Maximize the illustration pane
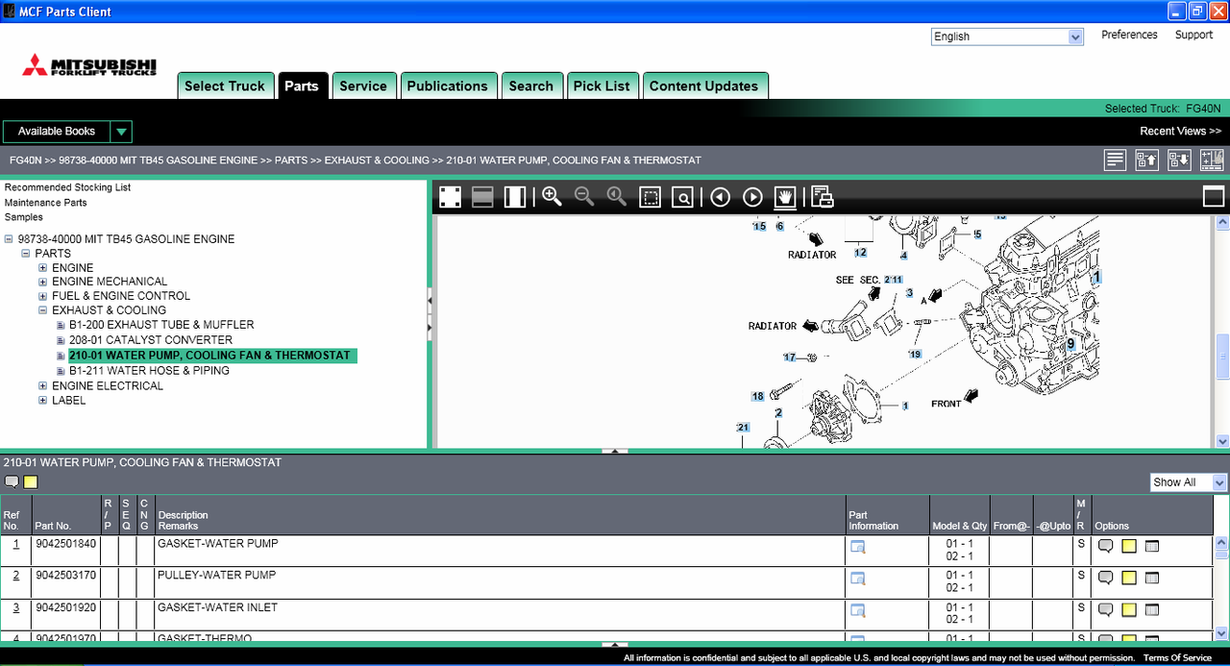The width and height of the screenshot is (1230, 666). (x=1214, y=196)
